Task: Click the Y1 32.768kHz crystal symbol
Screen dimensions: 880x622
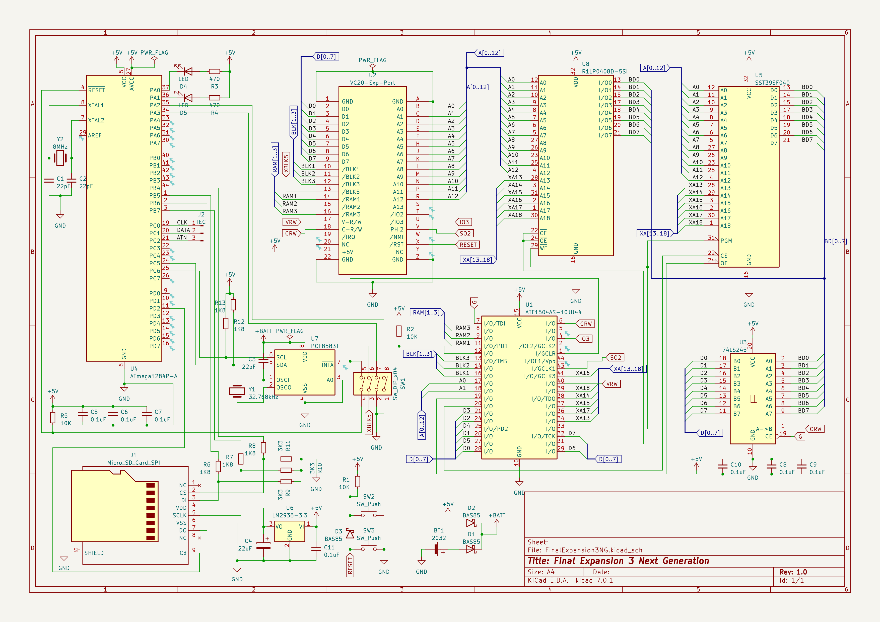Action: pos(237,391)
